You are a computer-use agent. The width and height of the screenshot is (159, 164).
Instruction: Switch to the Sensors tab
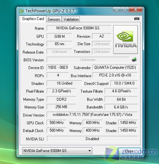(x=54, y=19)
